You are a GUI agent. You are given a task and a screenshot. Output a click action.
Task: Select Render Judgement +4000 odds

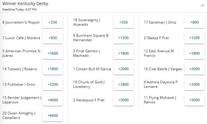53,100
